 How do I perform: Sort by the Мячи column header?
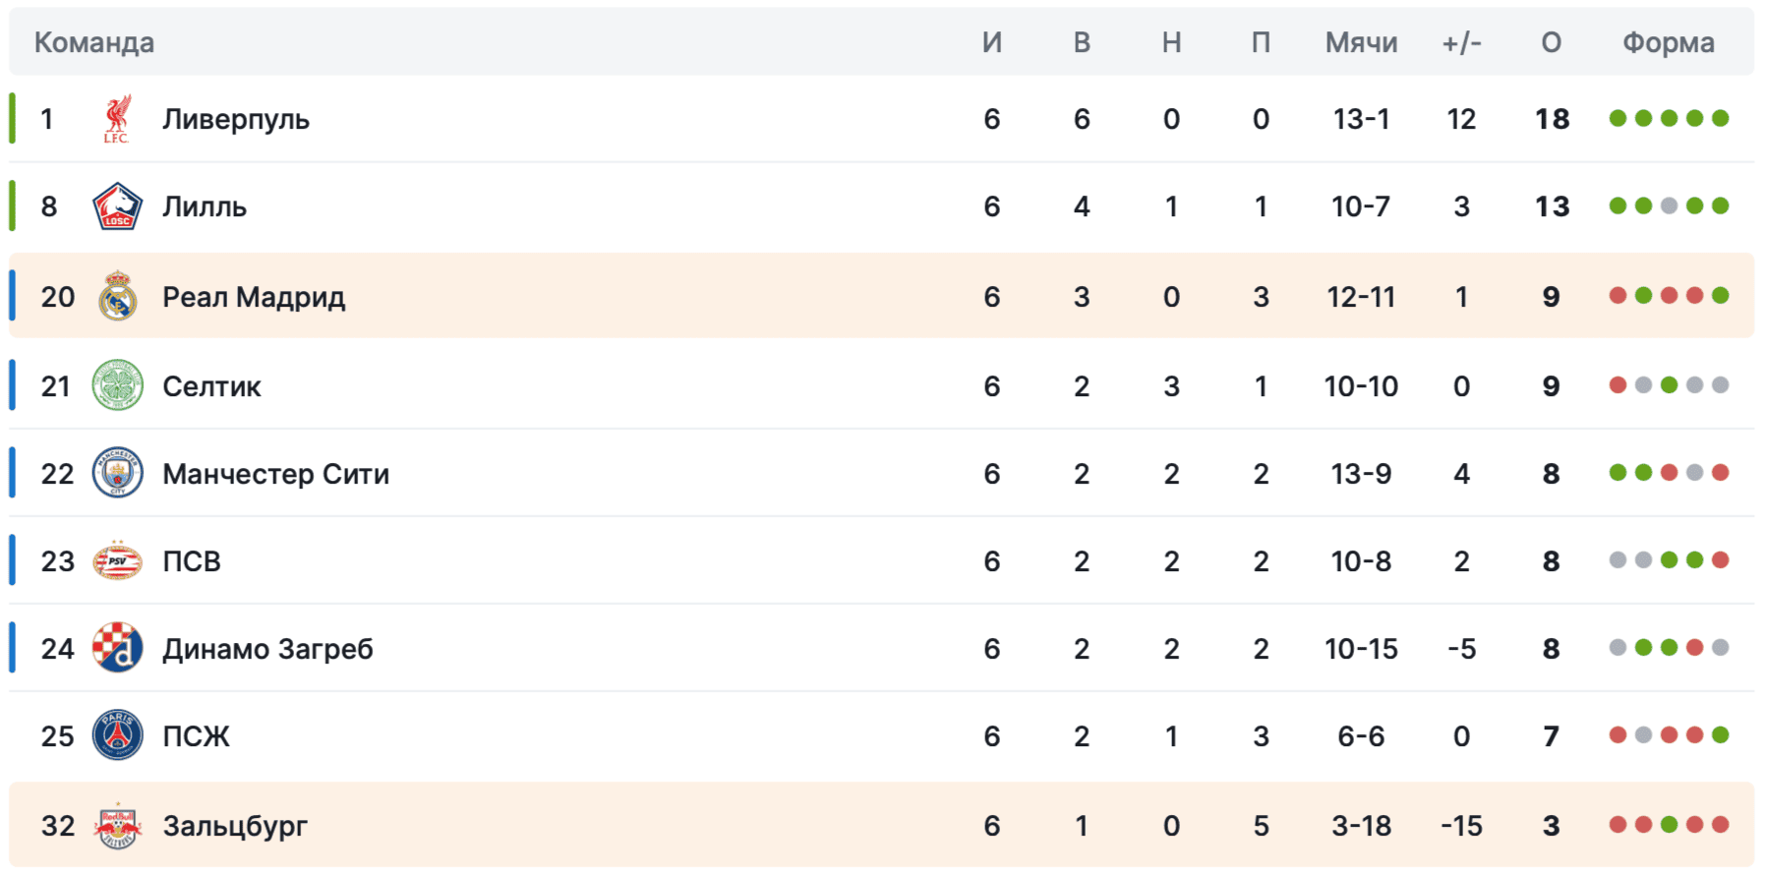point(1361,42)
